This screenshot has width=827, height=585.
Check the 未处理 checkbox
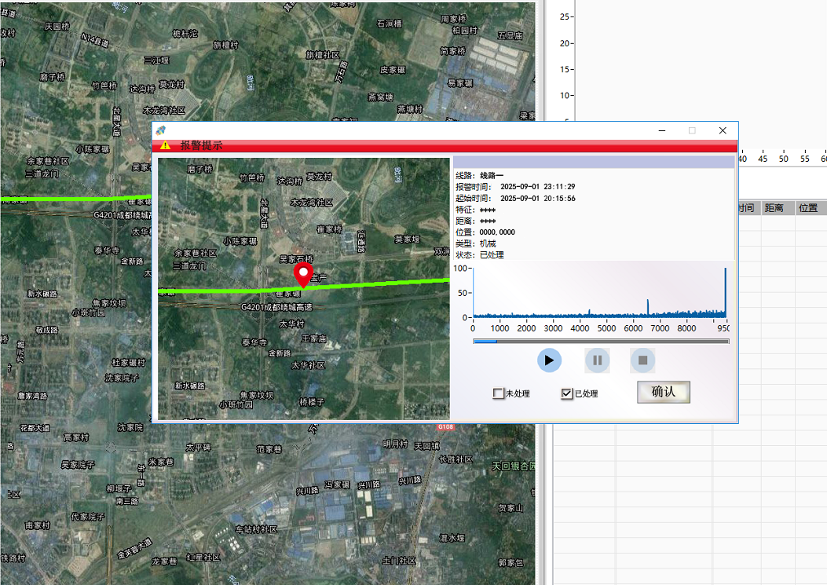(498, 393)
